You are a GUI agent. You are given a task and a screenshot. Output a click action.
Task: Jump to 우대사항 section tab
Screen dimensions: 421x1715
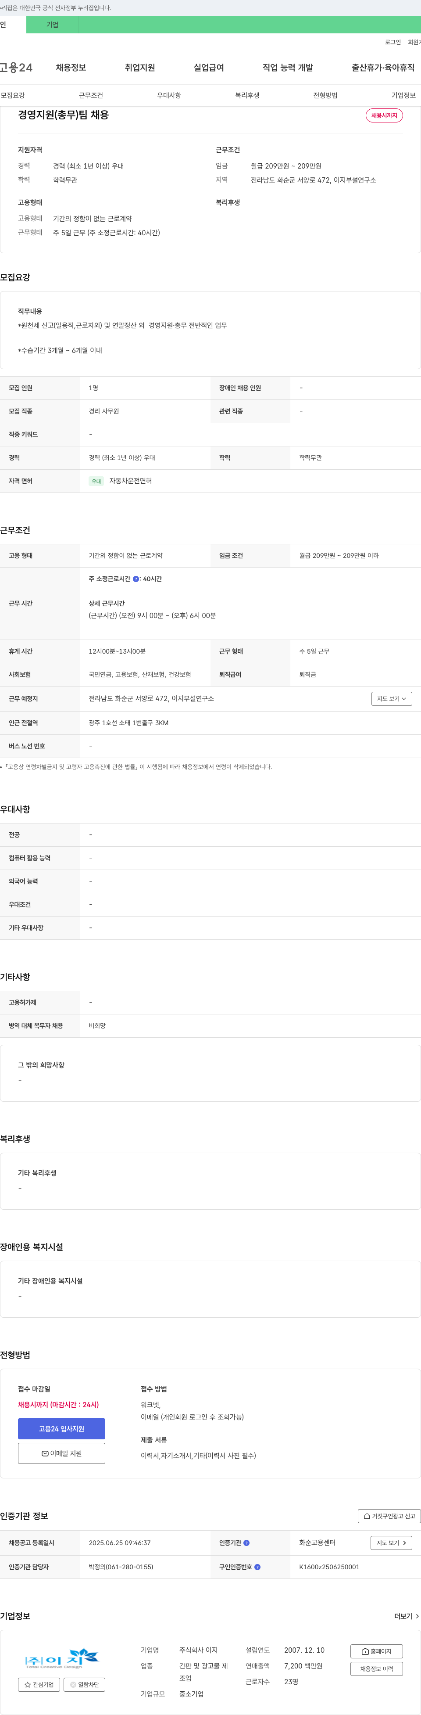(169, 95)
